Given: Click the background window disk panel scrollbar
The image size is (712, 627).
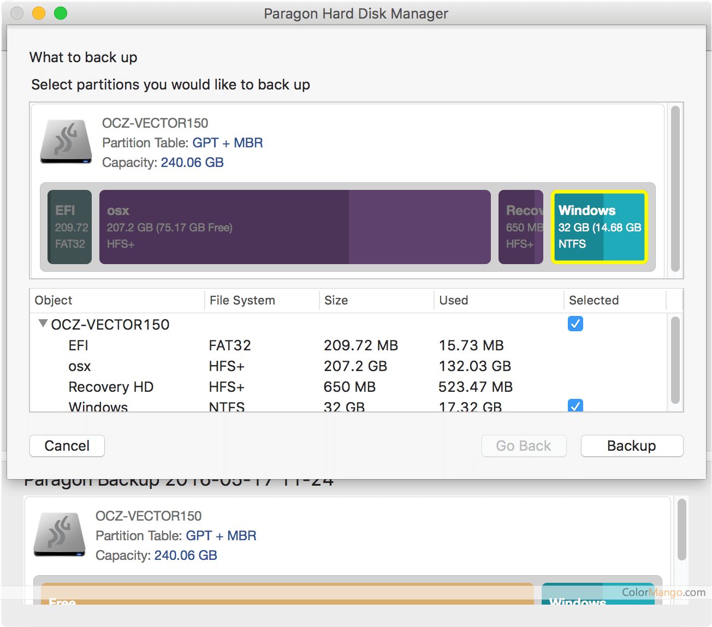Looking at the screenshot, I should [x=682, y=529].
